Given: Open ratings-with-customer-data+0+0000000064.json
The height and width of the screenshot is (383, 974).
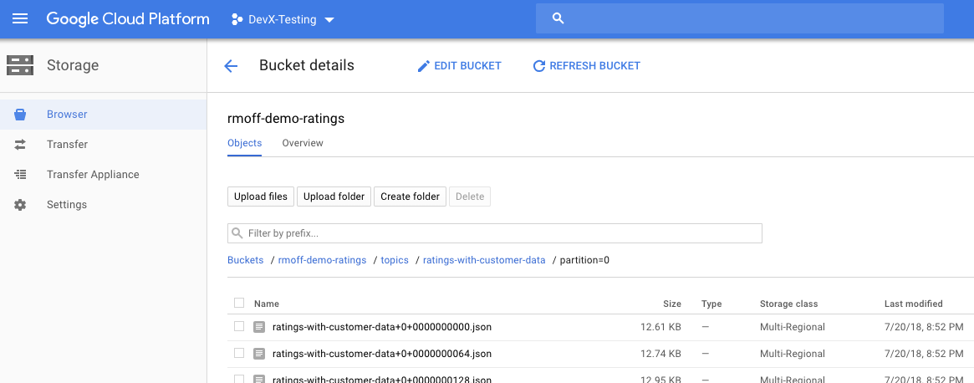Looking at the screenshot, I should coord(382,354).
